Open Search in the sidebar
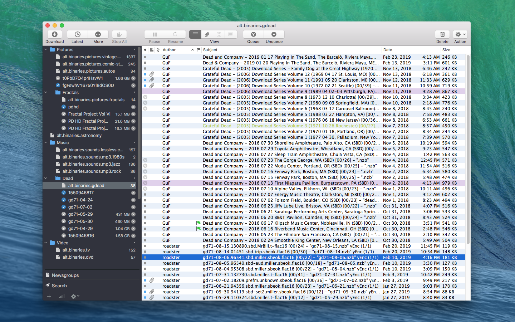The width and height of the screenshot is (515, 322). pyautogui.click(x=59, y=286)
